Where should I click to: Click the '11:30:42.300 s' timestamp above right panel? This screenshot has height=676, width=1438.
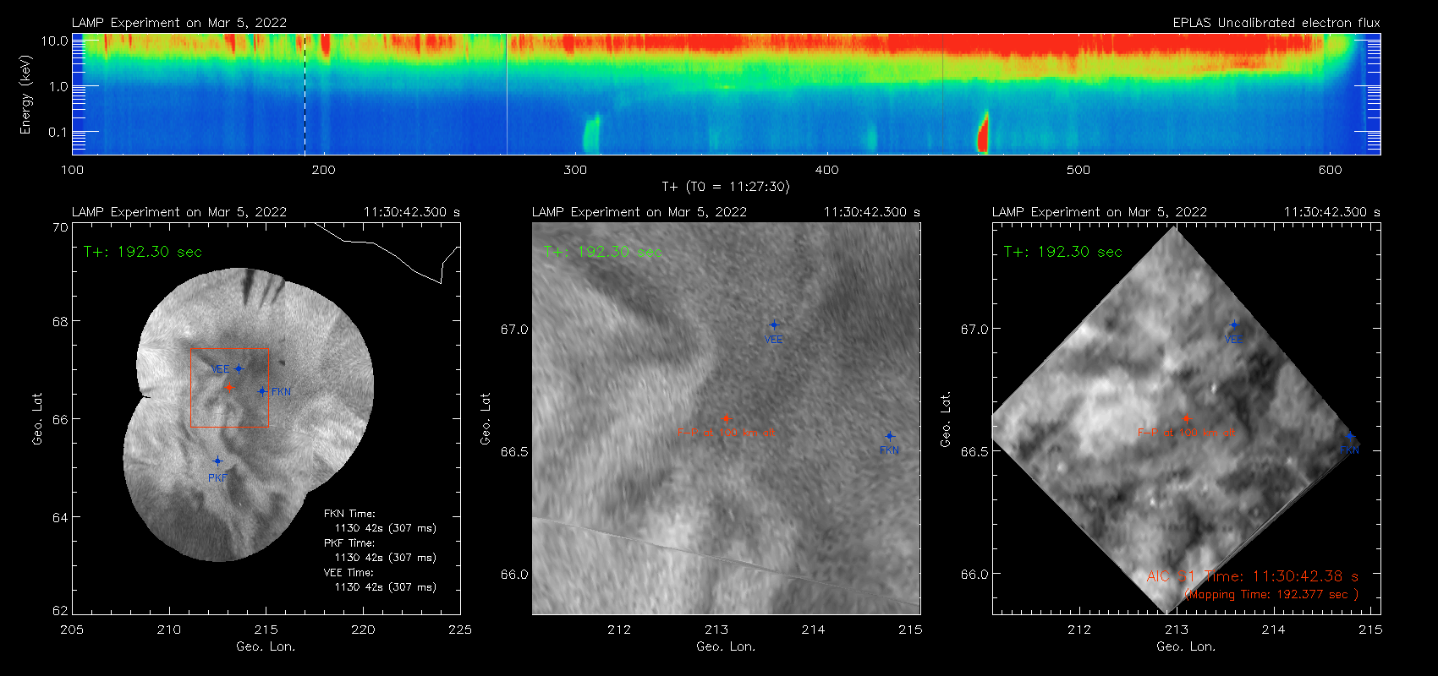(1332, 212)
